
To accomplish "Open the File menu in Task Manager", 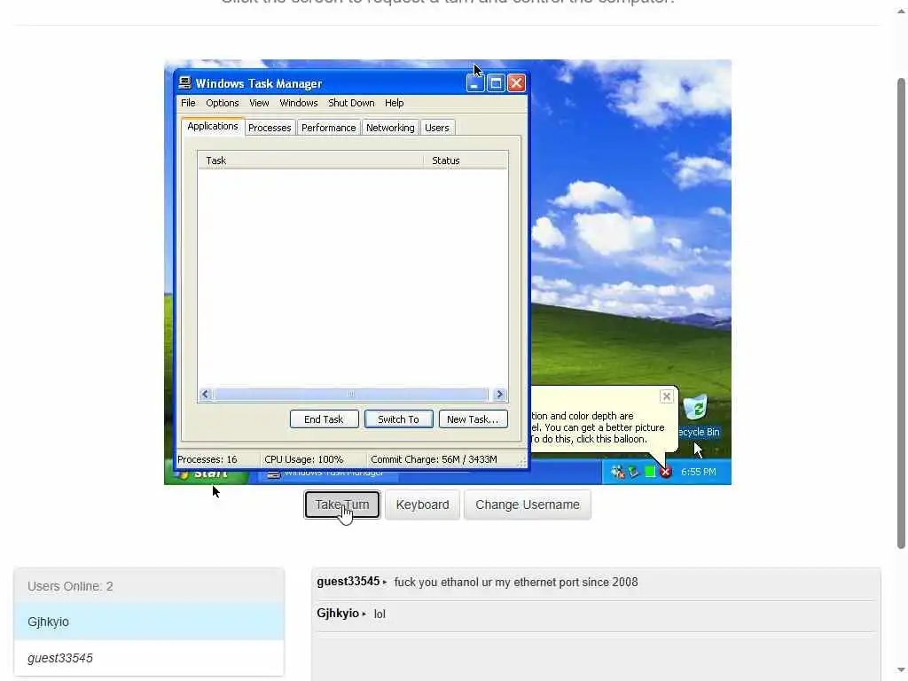I will coord(188,103).
